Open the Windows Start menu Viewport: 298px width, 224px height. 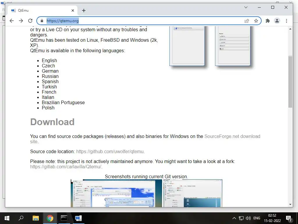coord(7,218)
